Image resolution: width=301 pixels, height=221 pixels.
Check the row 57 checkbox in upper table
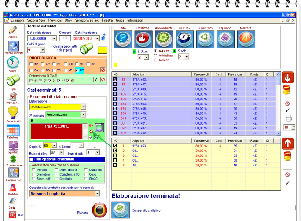point(115,84)
